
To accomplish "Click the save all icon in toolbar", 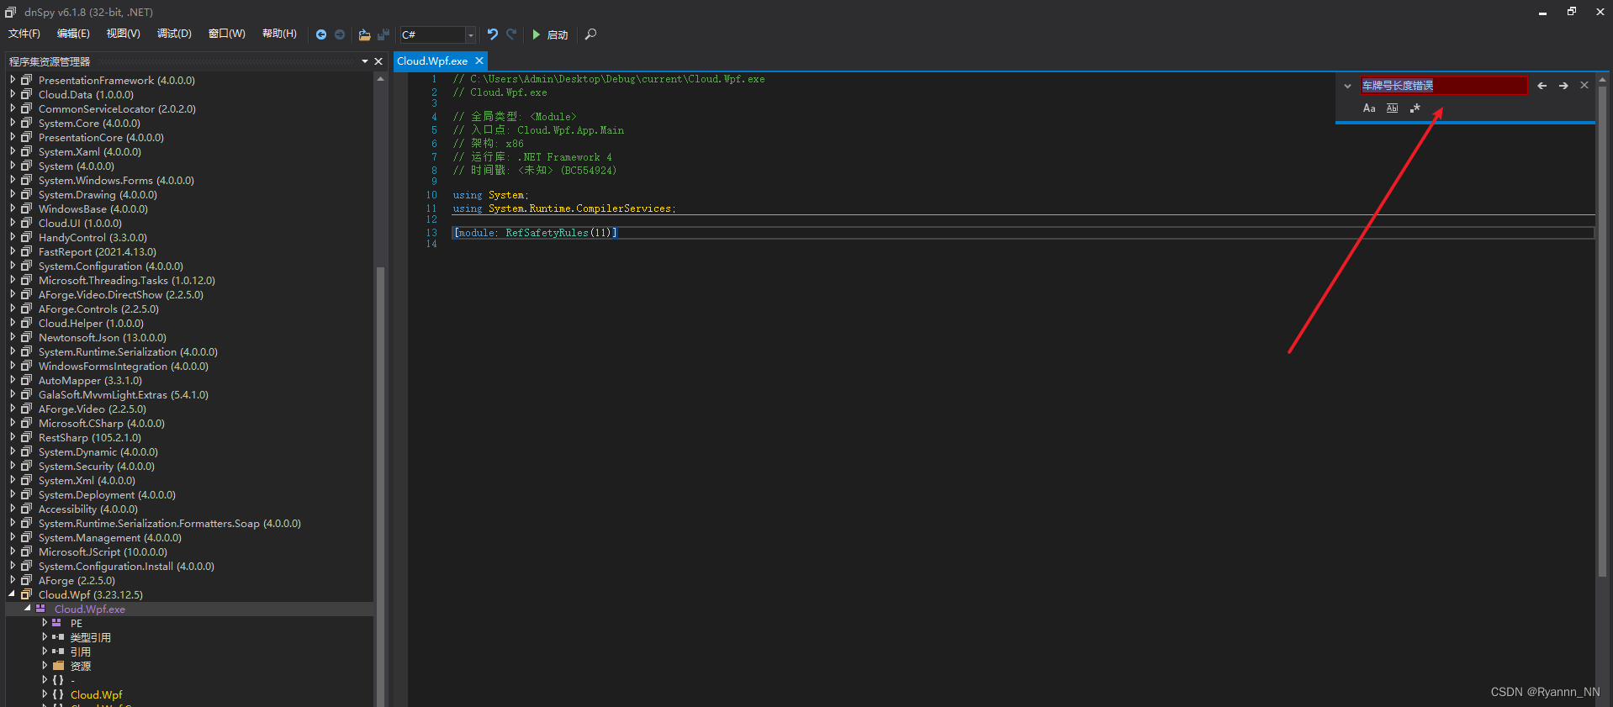I will click(383, 34).
